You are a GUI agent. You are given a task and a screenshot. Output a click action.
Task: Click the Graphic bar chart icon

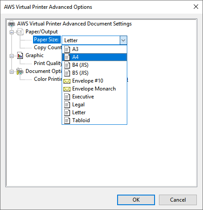coord(20,55)
